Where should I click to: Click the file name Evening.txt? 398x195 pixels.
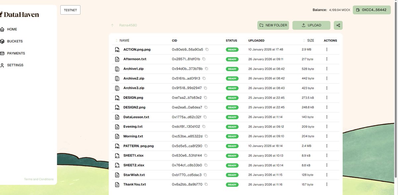pos(133,127)
